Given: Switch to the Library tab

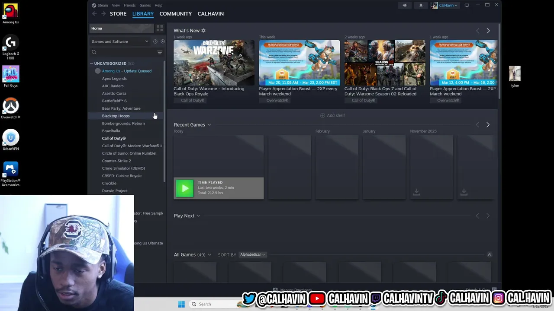Looking at the screenshot, I should tap(143, 14).
